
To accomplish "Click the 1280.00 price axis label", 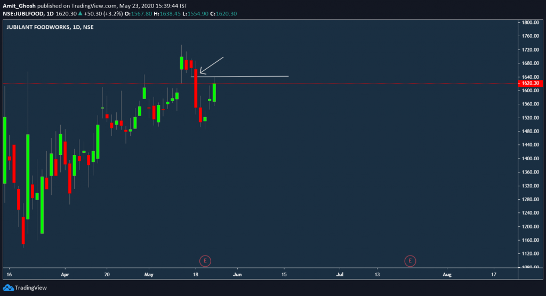I will (531, 199).
